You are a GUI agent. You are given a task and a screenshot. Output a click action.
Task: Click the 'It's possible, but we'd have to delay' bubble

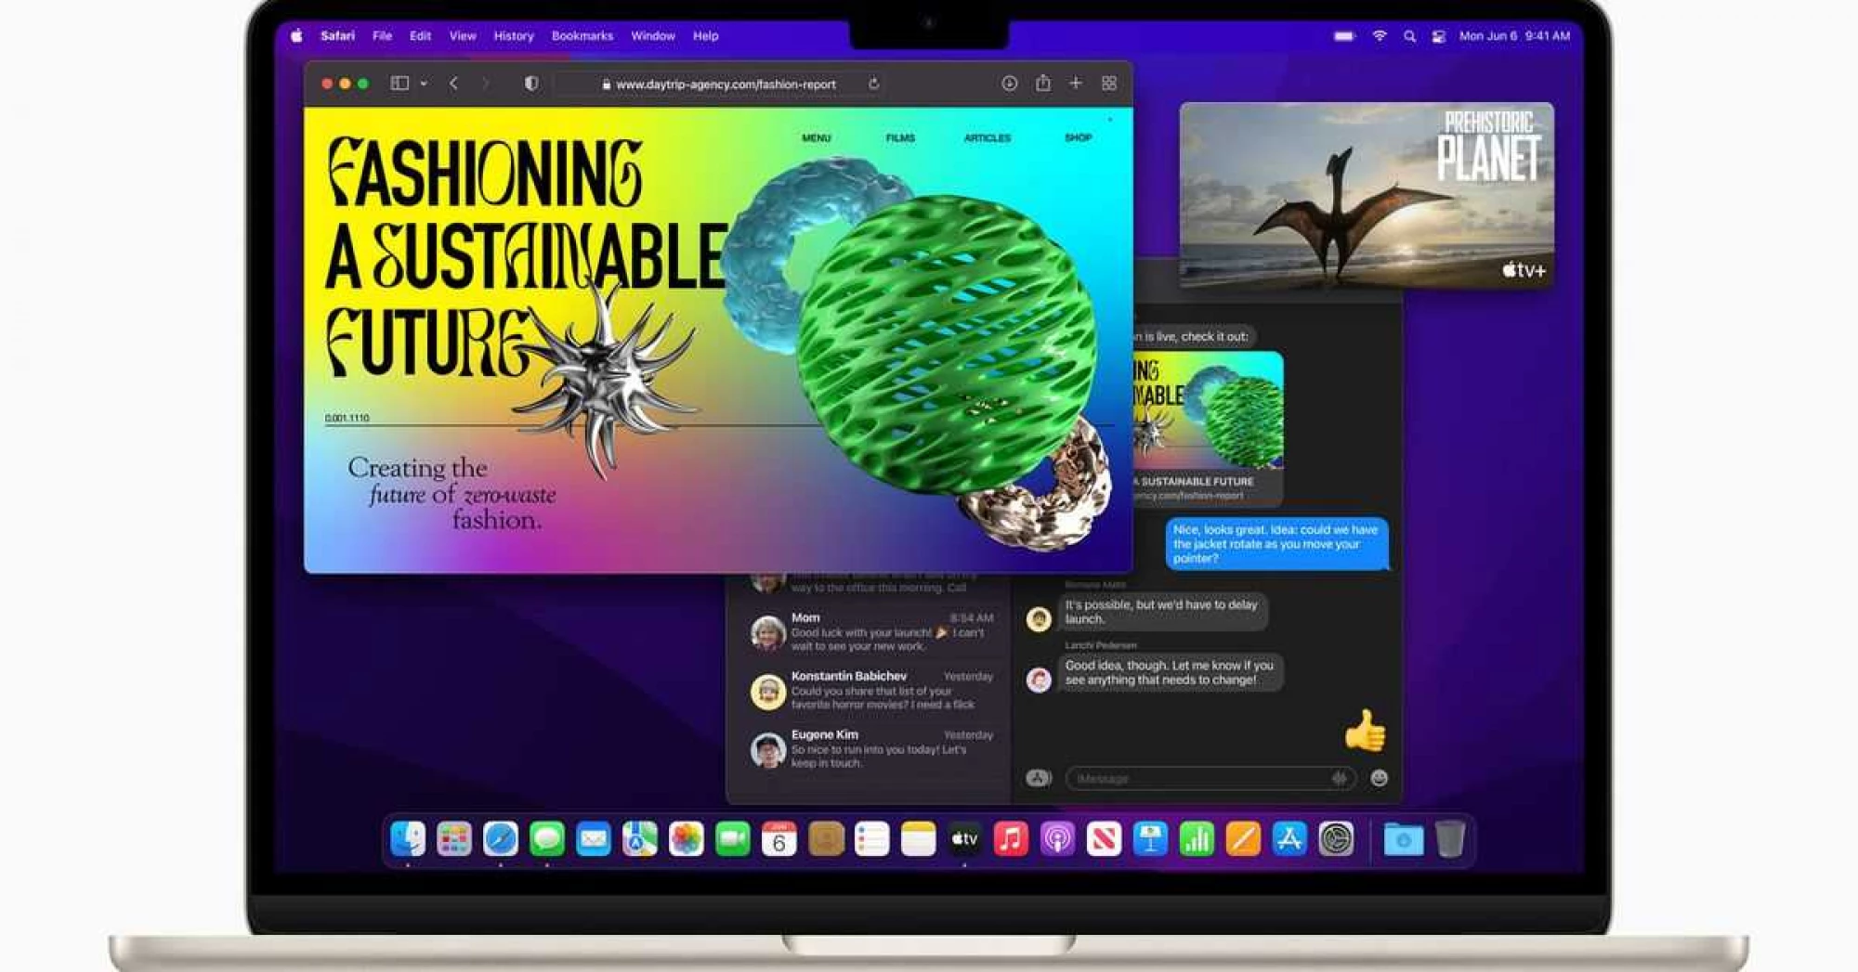point(1162,612)
